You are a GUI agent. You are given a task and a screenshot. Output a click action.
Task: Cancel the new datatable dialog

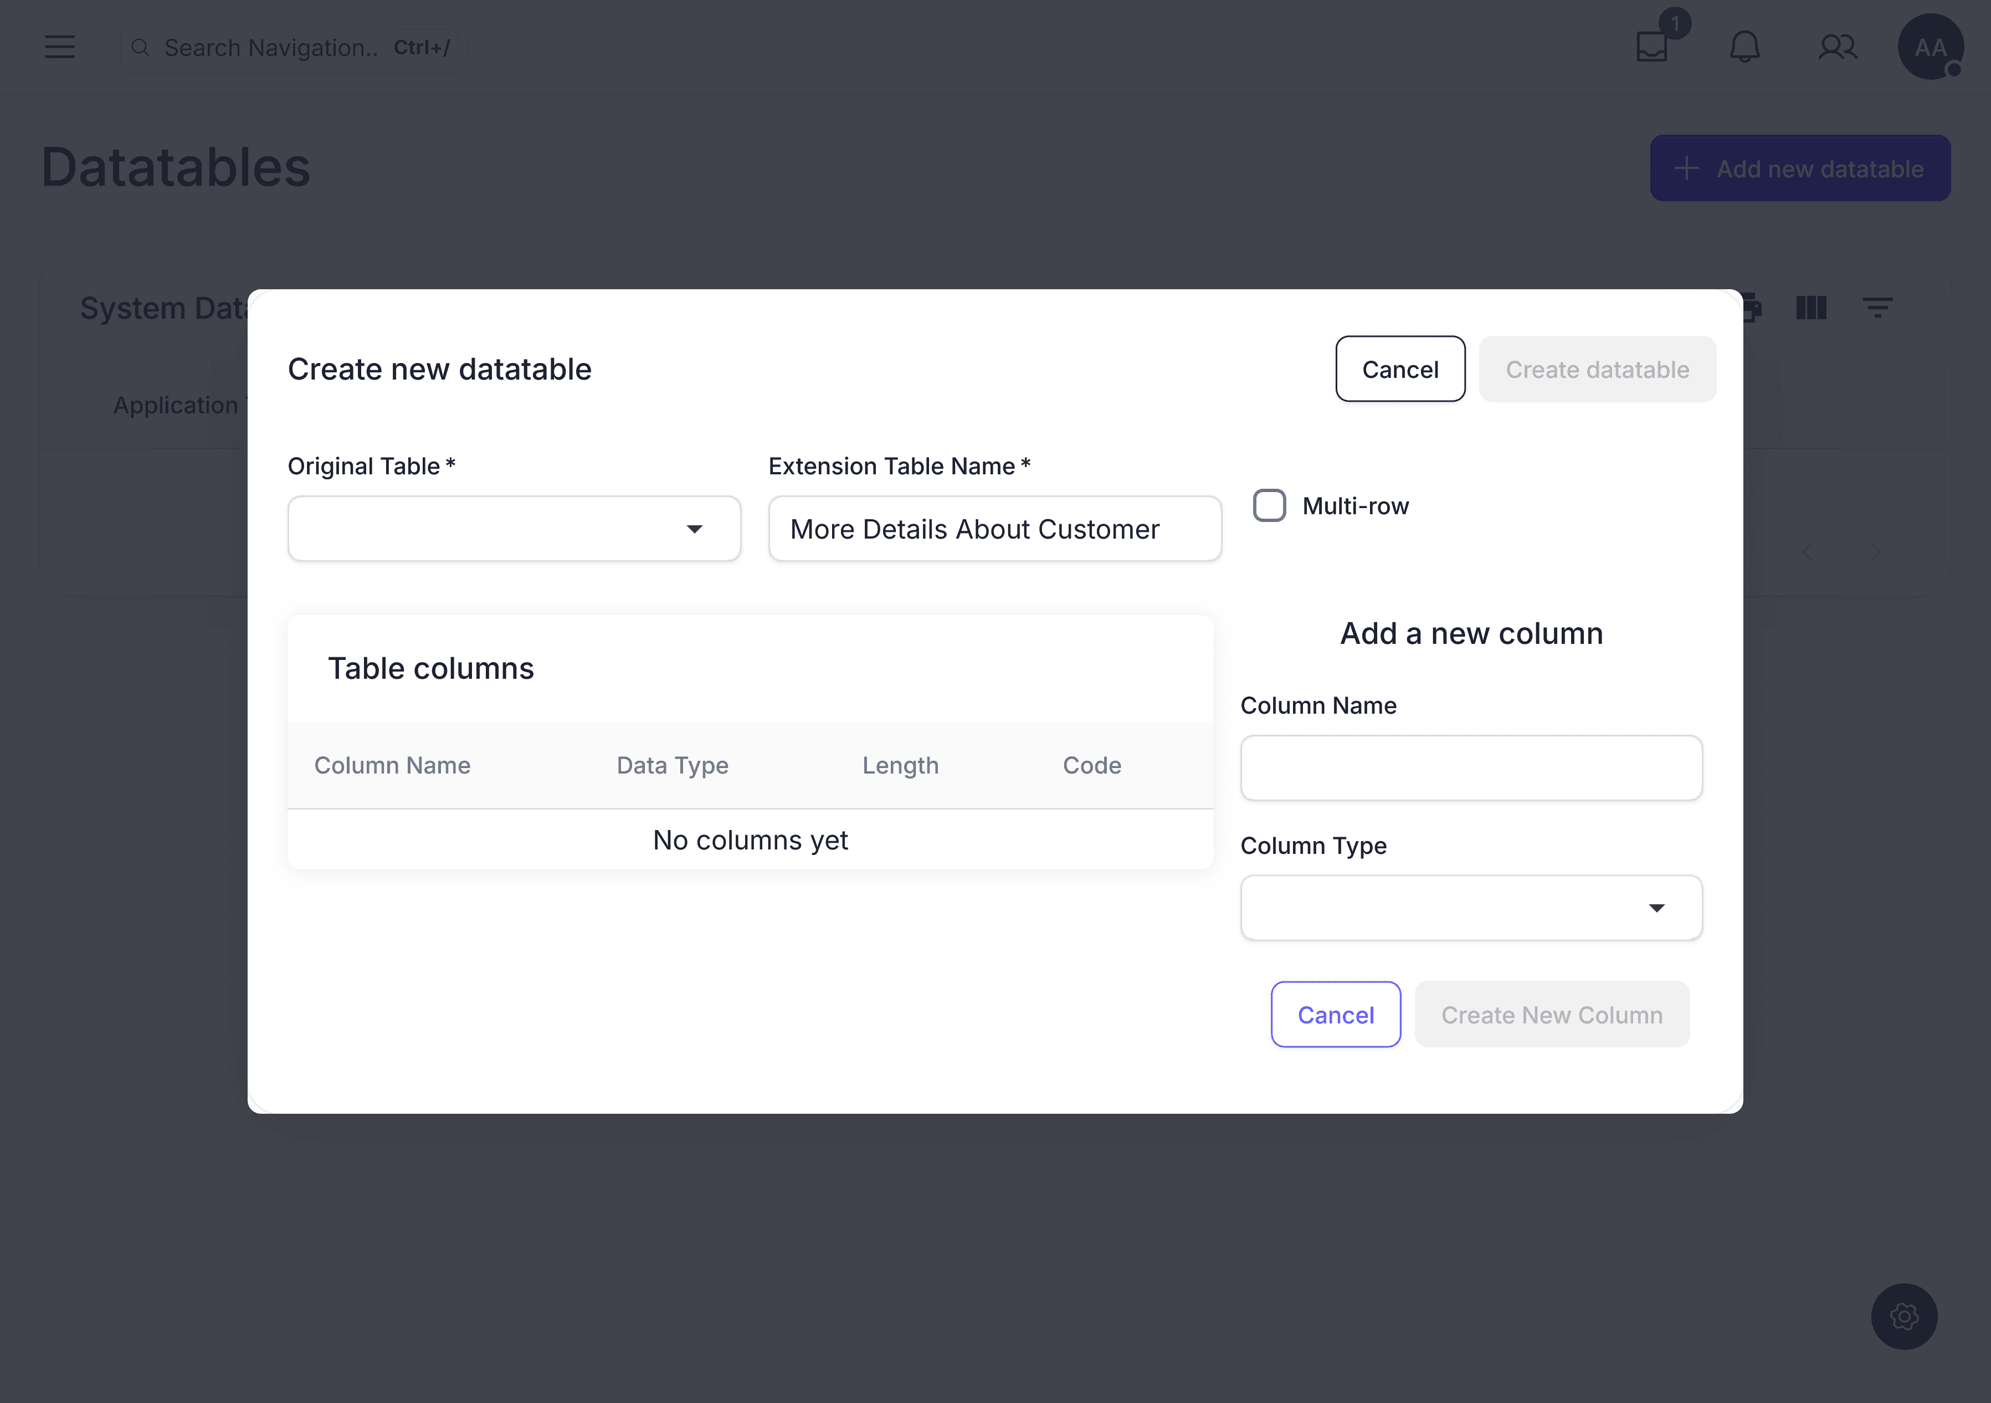[1400, 370]
